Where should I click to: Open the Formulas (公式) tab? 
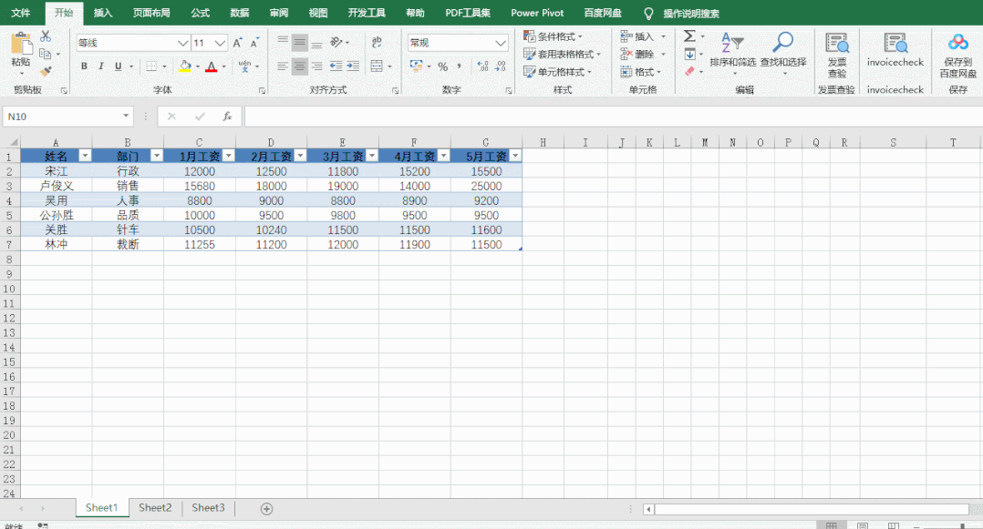click(200, 13)
